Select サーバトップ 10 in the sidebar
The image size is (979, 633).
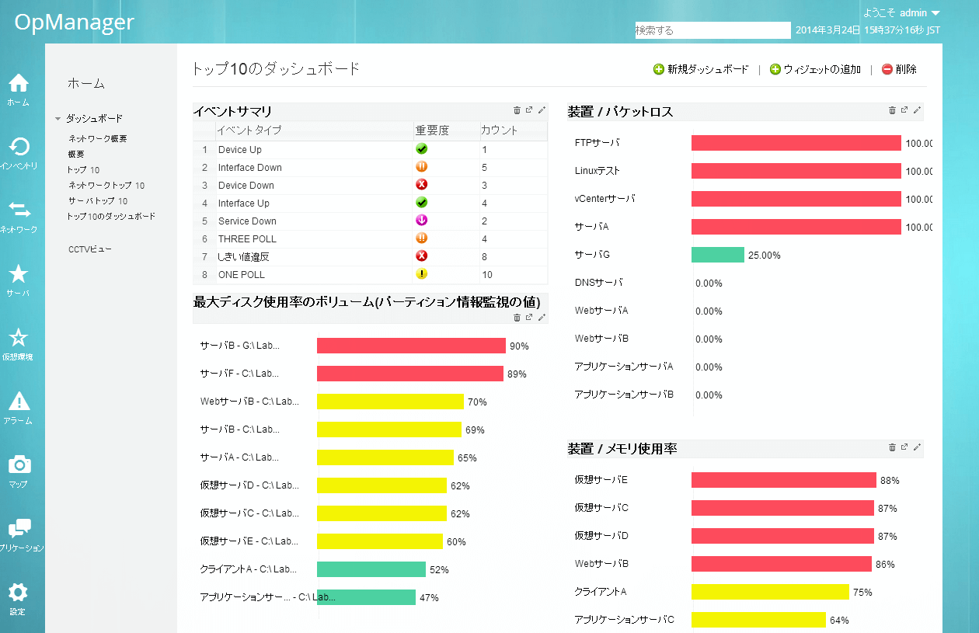pos(98,200)
